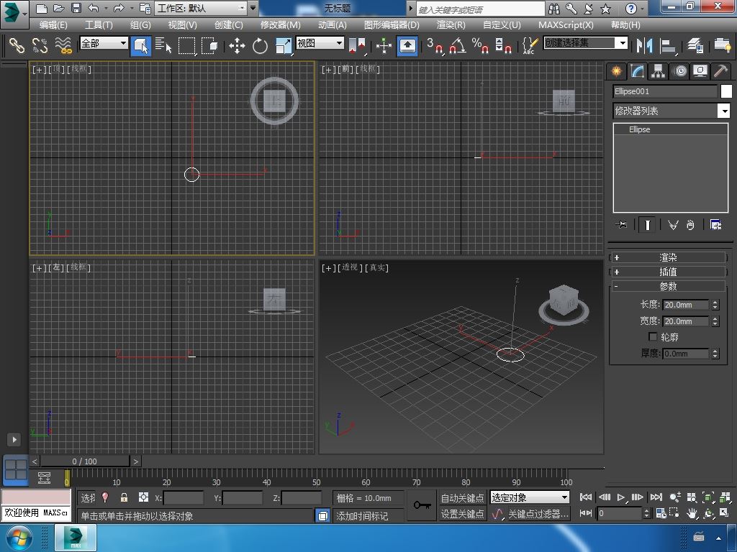Click the Ellipse001 object color swatch
Image resolution: width=737 pixels, height=552 pixels.
[x=726, y=91]
